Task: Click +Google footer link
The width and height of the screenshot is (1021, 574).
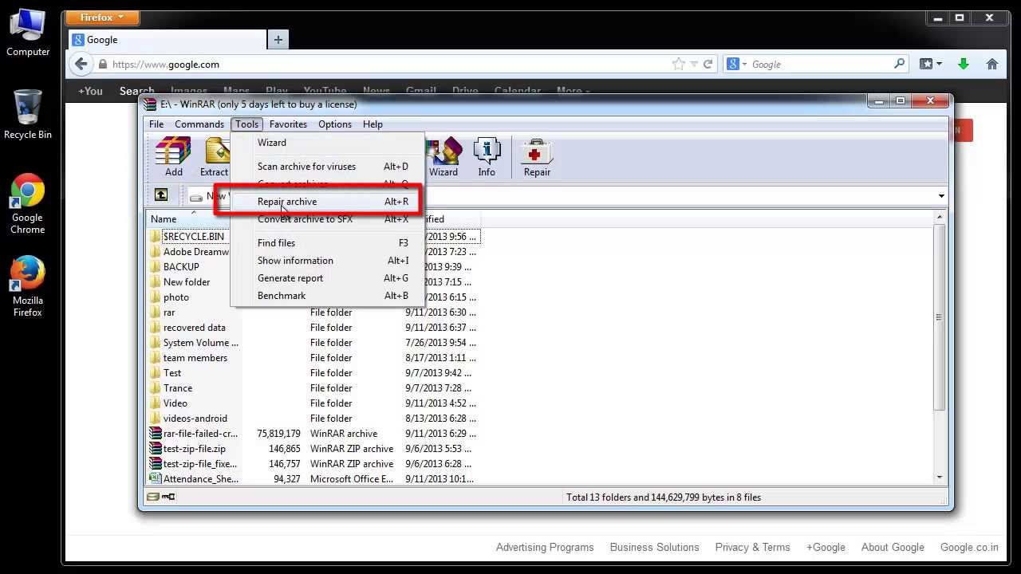Action: click(x=826, y=547)
